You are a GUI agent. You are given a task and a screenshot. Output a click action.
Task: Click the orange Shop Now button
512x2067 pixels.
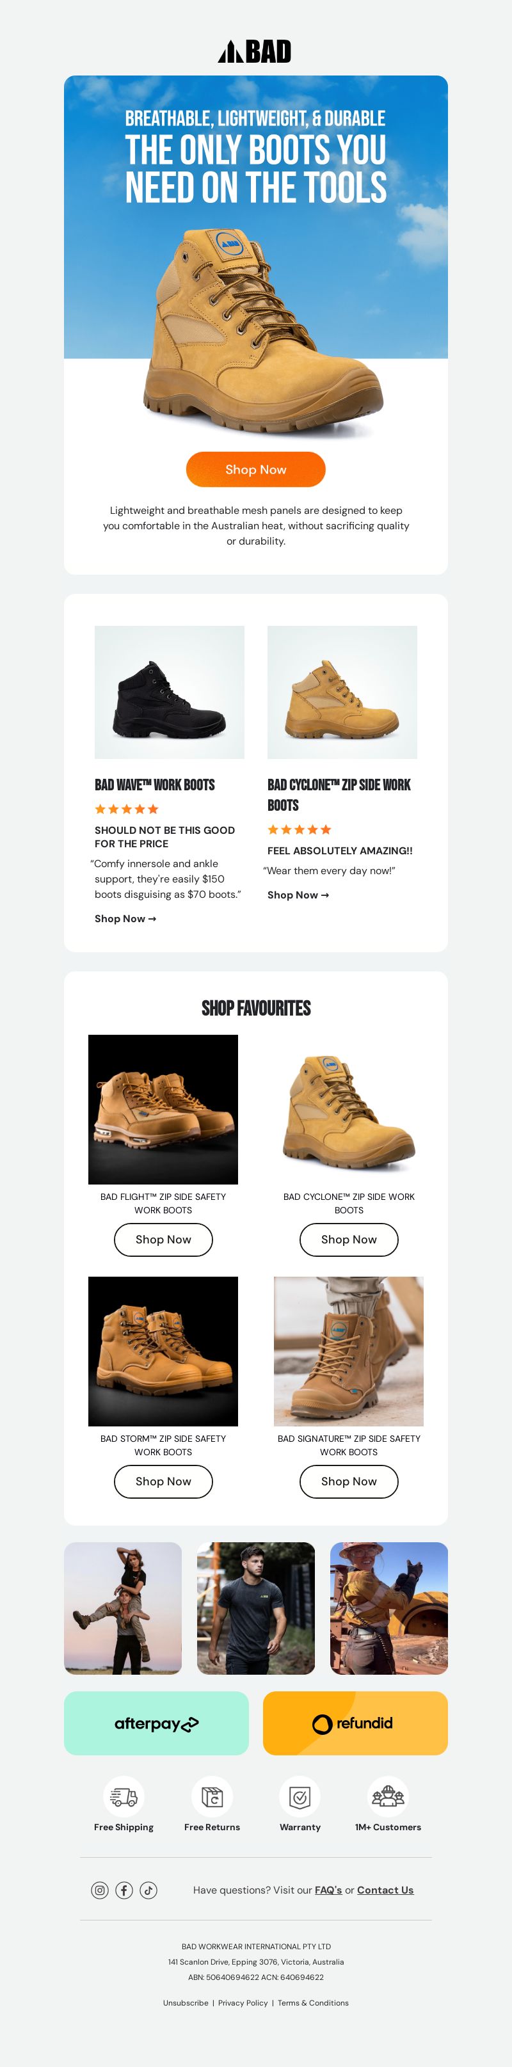pyautogui.click(x=256, y=470)
